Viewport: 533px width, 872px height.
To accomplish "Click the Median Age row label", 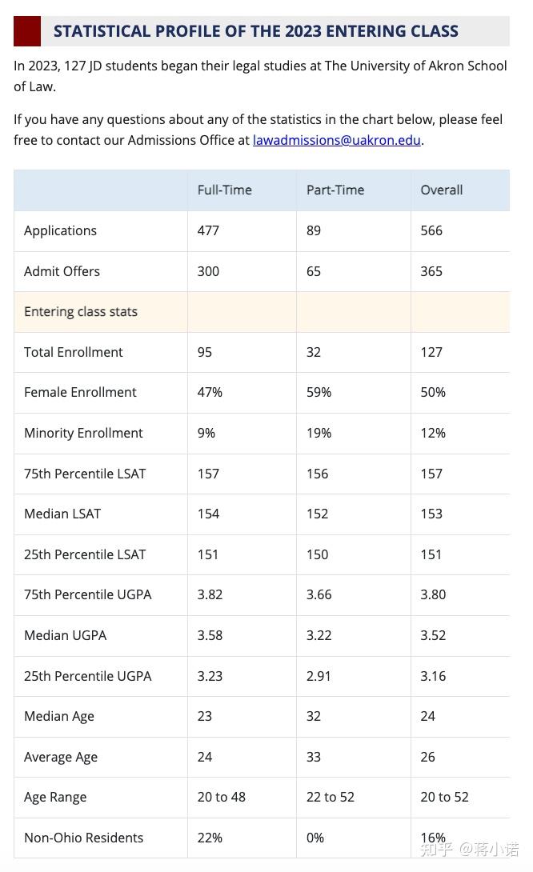I will click(x=59, y=716).
